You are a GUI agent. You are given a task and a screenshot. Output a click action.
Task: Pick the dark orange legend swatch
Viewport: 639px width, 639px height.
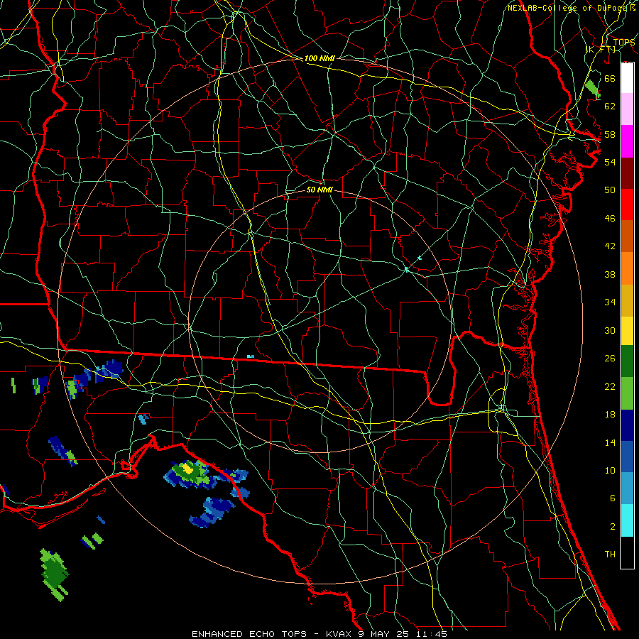[x=627, y=236]
